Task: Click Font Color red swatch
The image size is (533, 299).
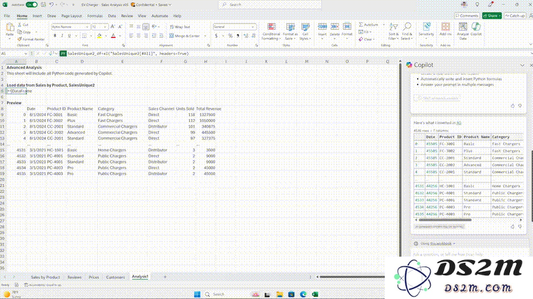Action: [113, 36]
